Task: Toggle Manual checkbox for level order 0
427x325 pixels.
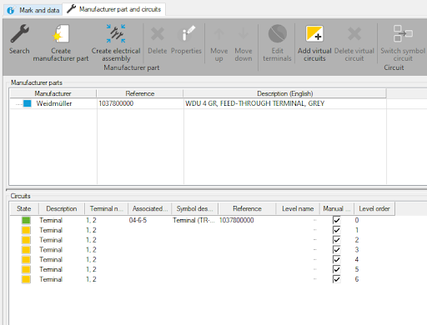Action: [336, 220]
